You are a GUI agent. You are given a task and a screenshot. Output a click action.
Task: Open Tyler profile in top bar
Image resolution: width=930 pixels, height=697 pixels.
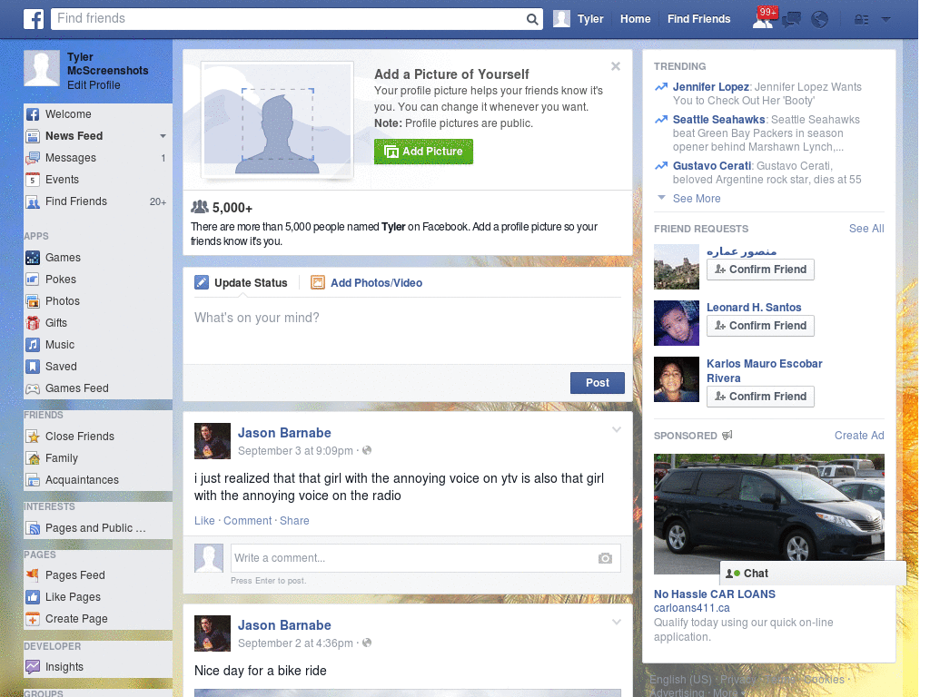579,20
